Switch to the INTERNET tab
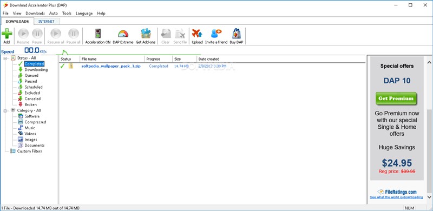This screenshot has width=433, height=211. click(x=47, y=21)
